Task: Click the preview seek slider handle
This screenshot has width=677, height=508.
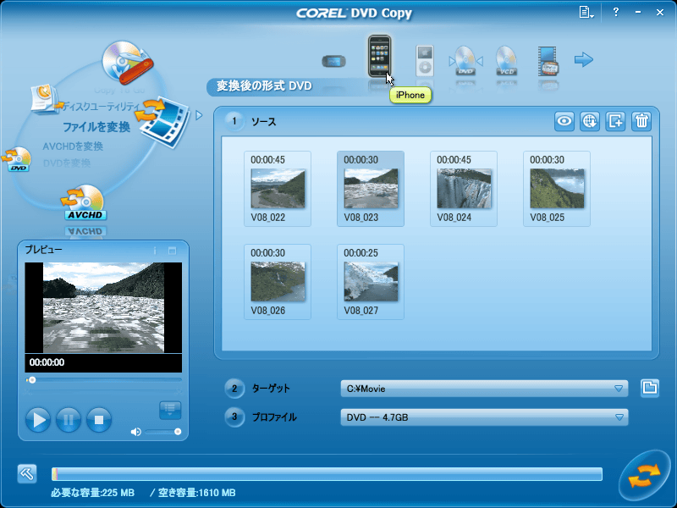Action: click(32, 380)
